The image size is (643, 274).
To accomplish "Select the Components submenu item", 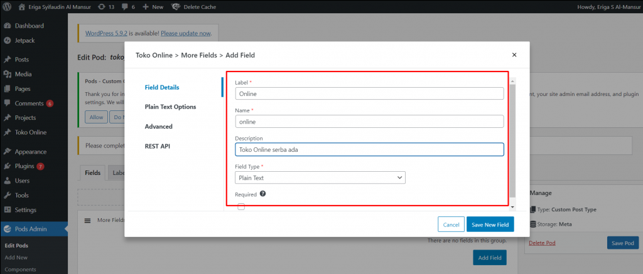I will (21, 270).
